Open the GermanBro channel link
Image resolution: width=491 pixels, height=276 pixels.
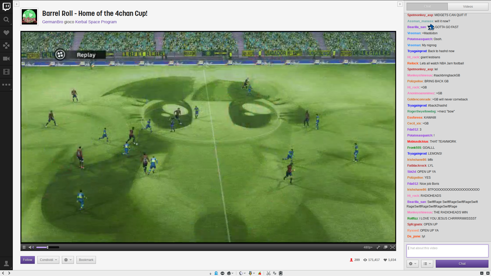pyautogui.click(x=53, y=22)
